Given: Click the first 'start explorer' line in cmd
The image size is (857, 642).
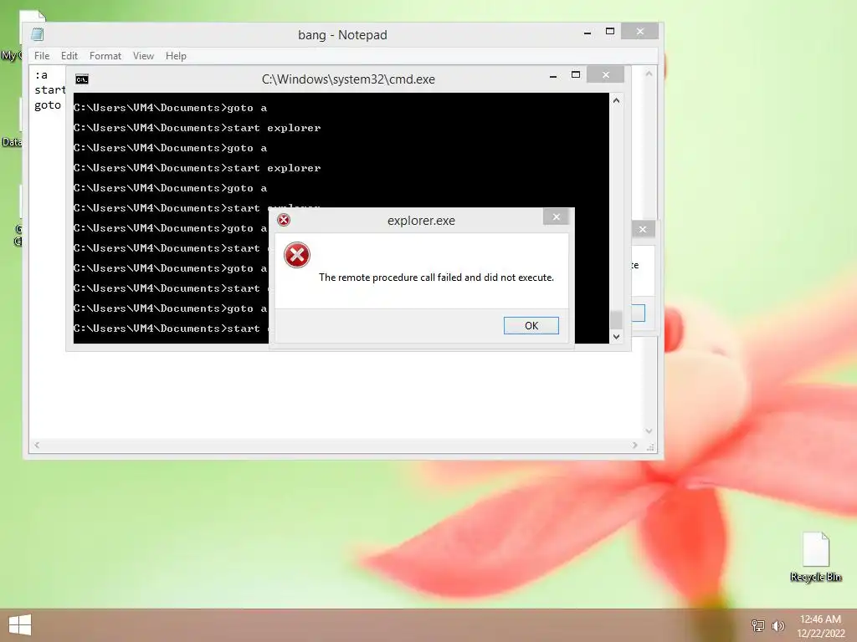Looking at the screenshot, I should tap(198, 128).
